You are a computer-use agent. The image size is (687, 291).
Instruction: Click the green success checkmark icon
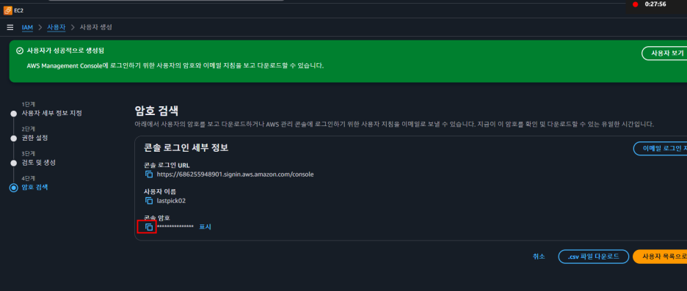coord(19,51)
